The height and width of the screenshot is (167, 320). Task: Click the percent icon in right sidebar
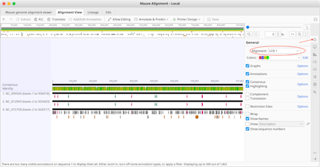[315, 92]
